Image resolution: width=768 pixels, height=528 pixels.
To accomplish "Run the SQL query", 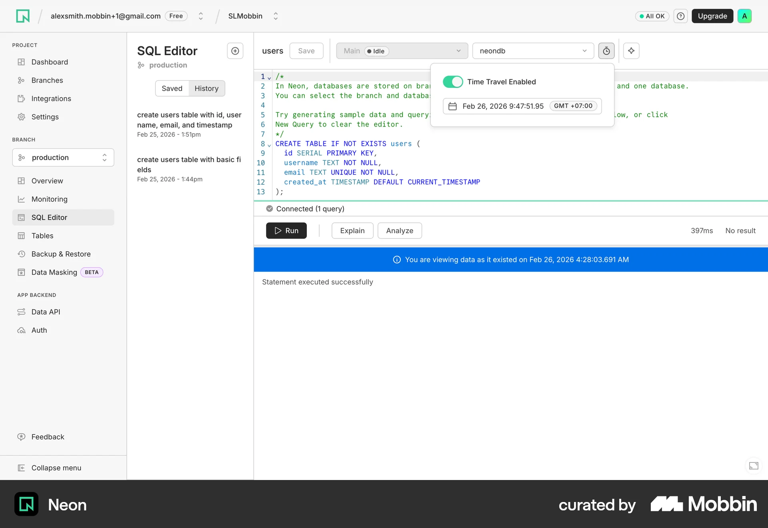I will tap(286, 231).
